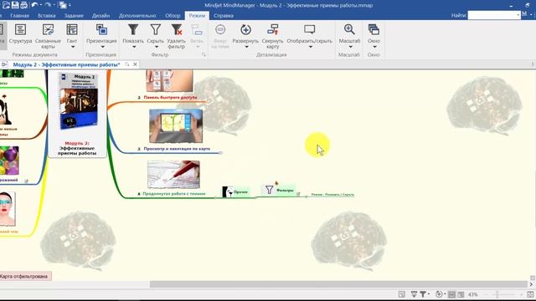Select Панель быстрого доступа topic
This screenshot has width=536, height=301.
point(170,97)
